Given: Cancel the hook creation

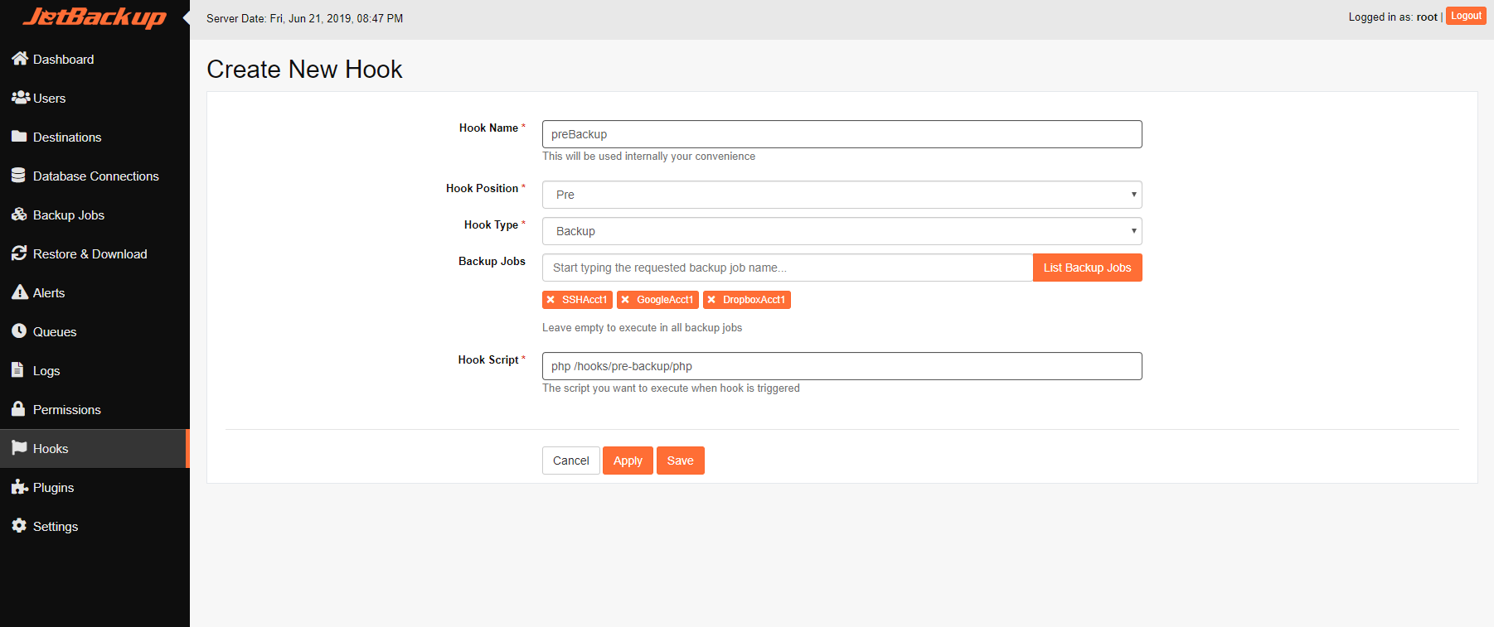Looking at the screenshot, I should pos(570,461).
